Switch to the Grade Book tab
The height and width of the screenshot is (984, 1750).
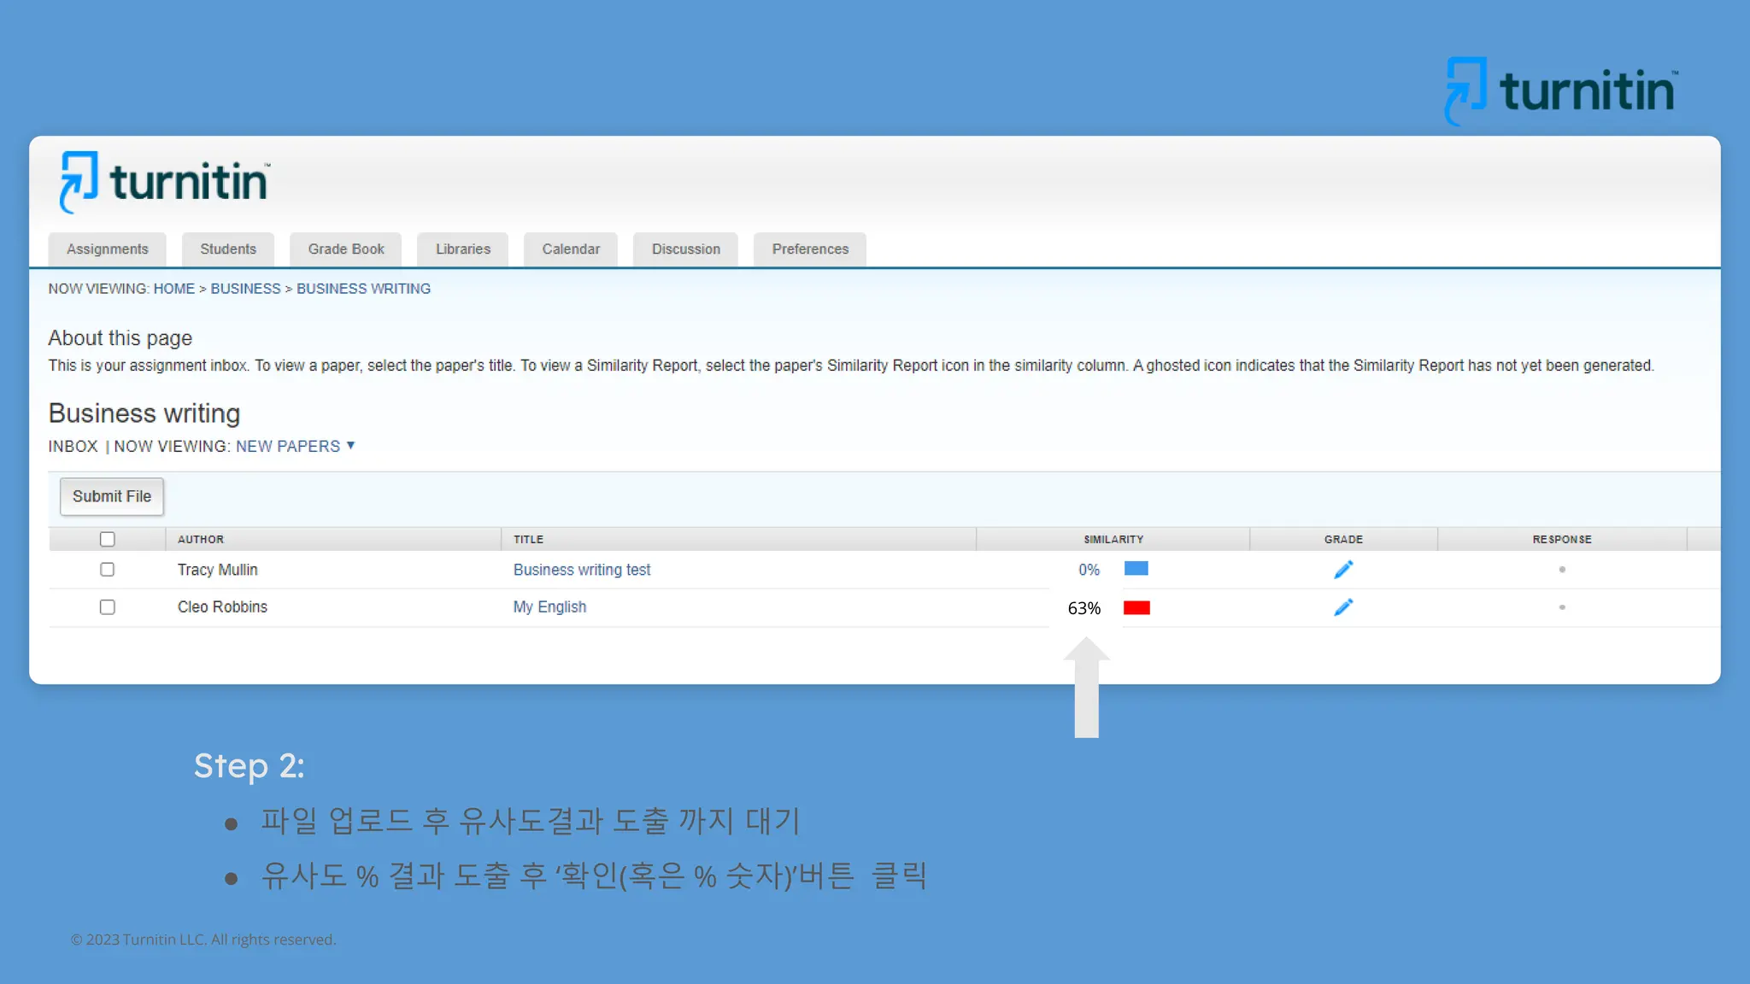click(346, 249)
